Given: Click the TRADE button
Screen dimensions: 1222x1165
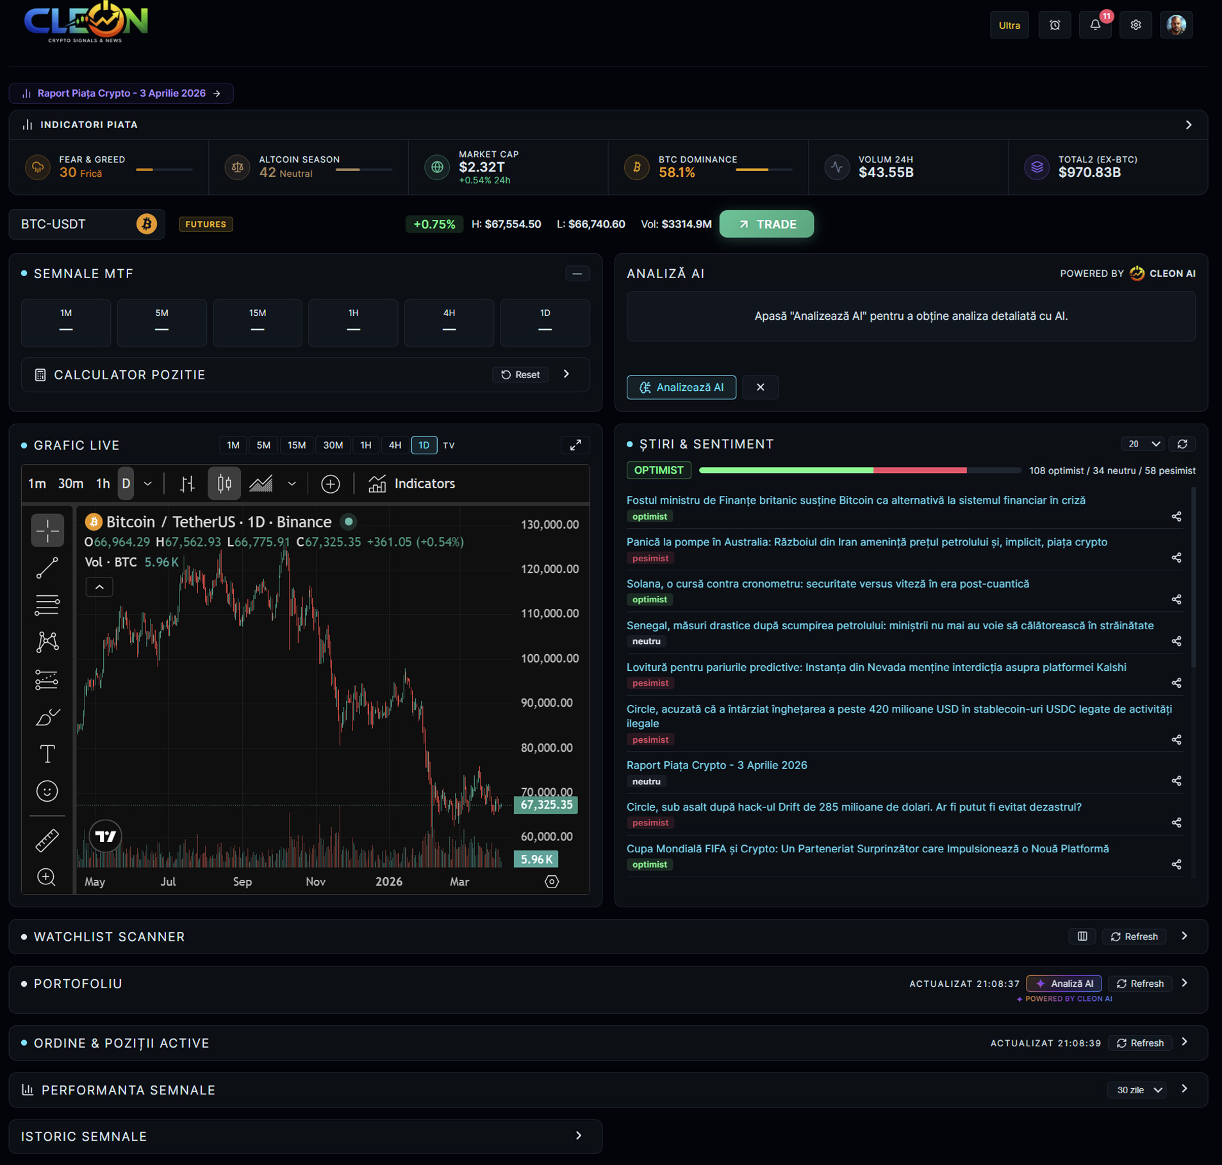Looking at the screenshot, I should click(x=766, y=224).
